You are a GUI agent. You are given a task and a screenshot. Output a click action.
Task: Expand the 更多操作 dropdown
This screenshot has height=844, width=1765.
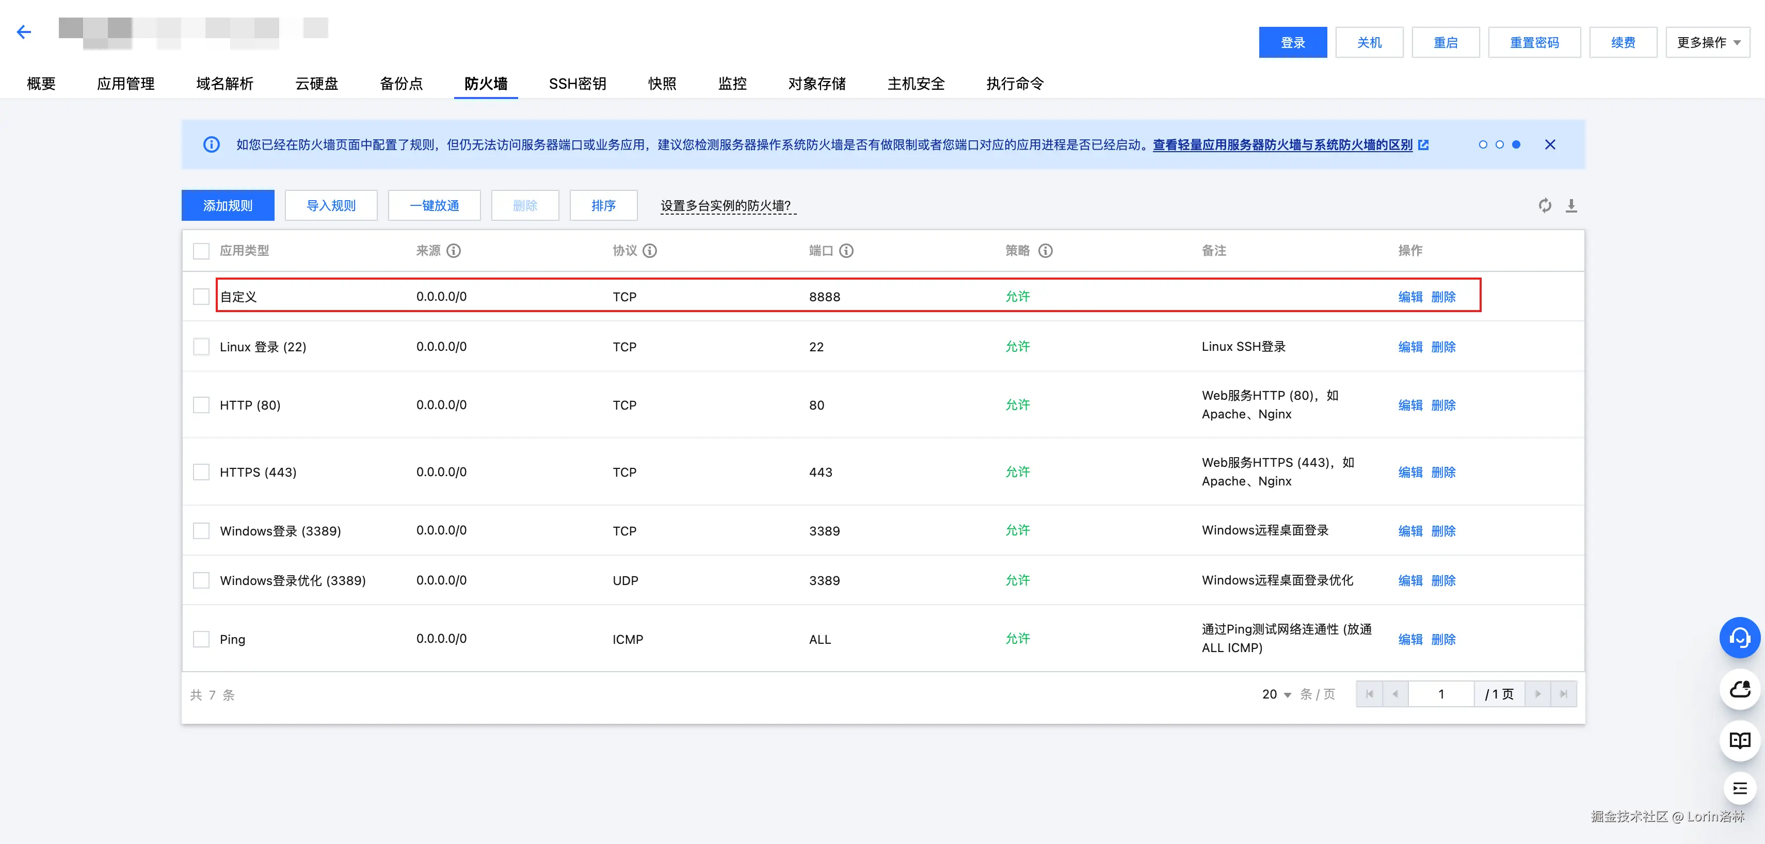[1707, 42]
